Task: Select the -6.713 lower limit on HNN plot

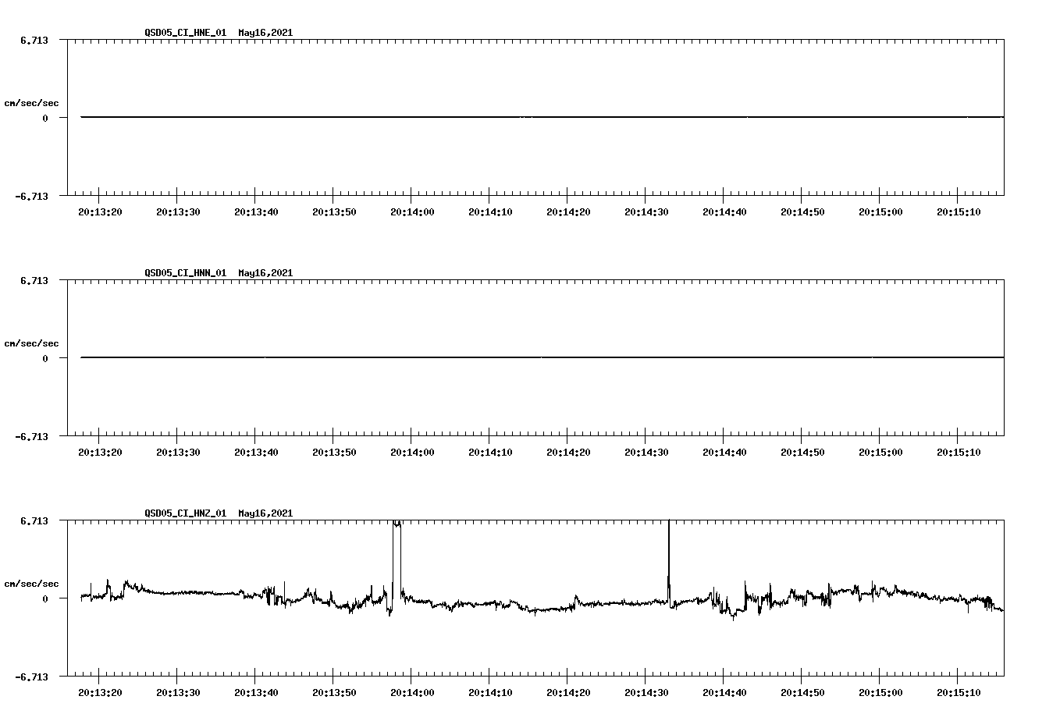Action: coord(32,437)
